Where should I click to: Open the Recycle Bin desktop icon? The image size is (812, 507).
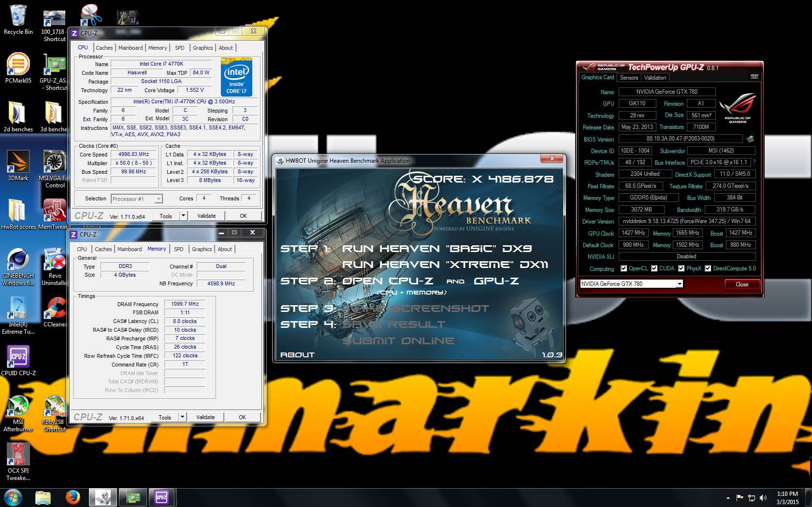[x=18, y=19]
